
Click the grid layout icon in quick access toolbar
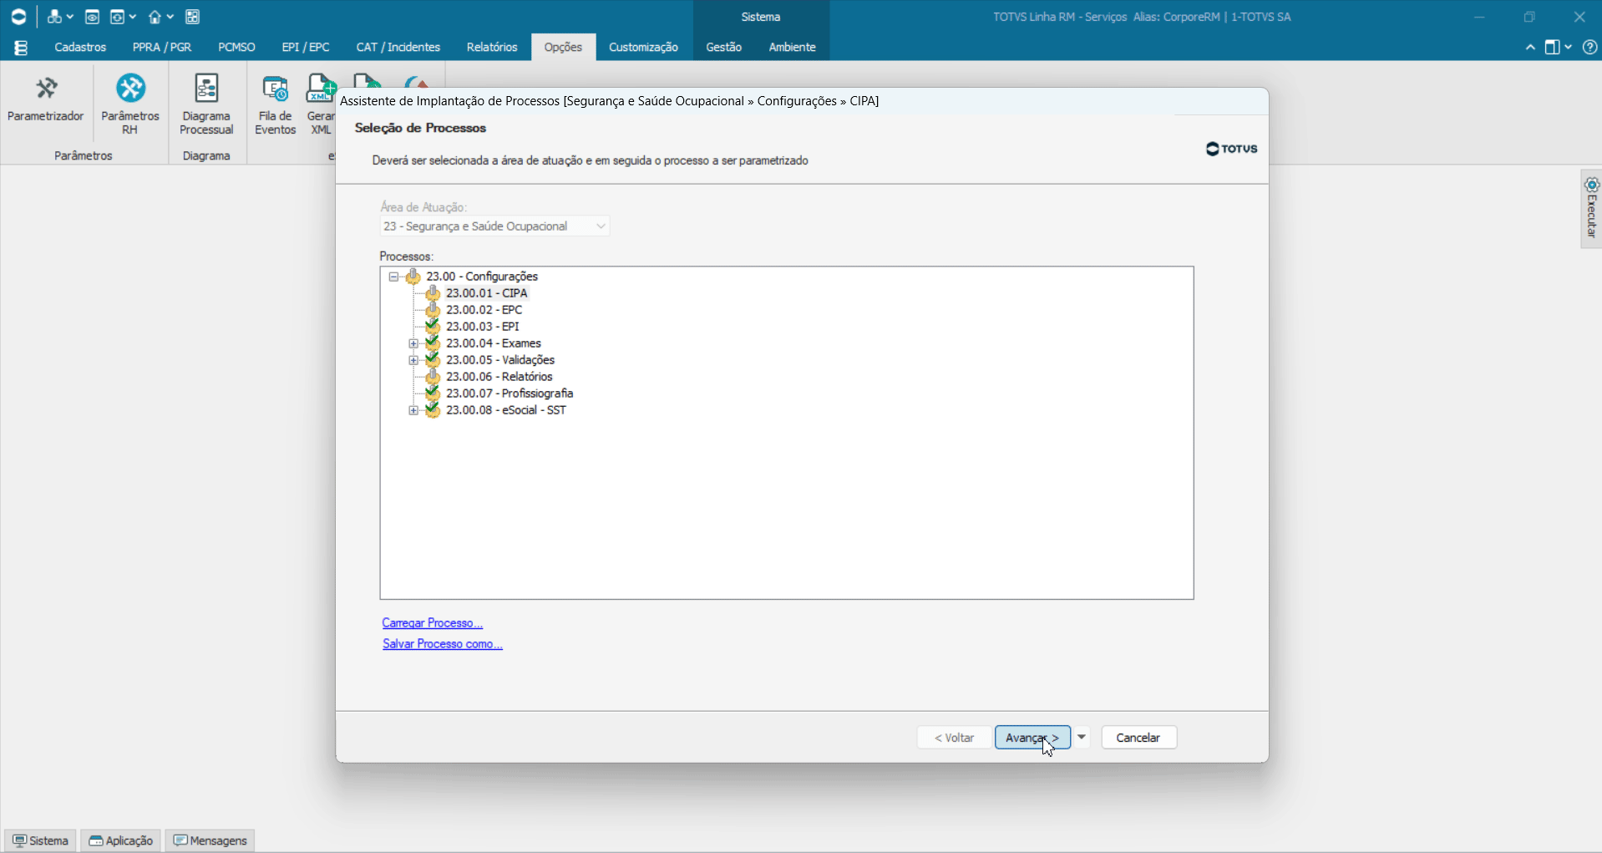tap(193, 17)
